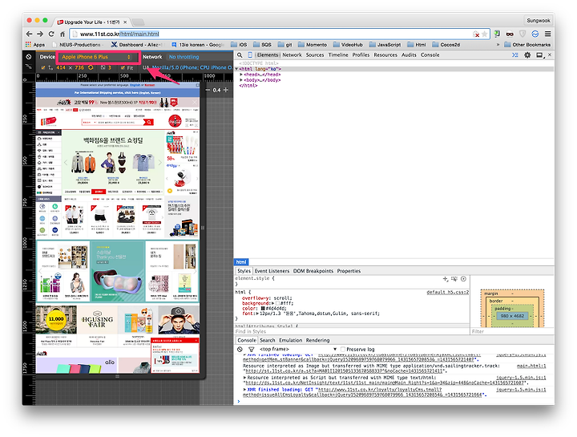
Task: Open Other Bookmarks folder
Action: point(527,45)
